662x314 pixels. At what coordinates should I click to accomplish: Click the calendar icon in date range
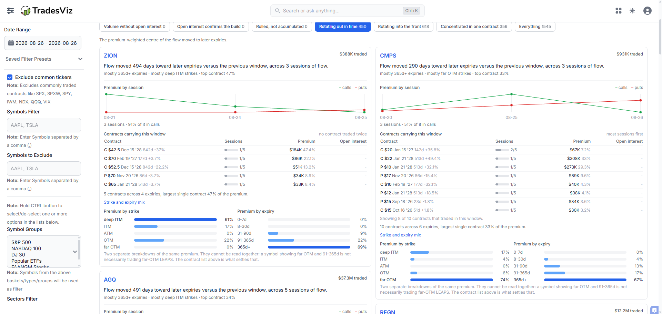pos(11,43)
